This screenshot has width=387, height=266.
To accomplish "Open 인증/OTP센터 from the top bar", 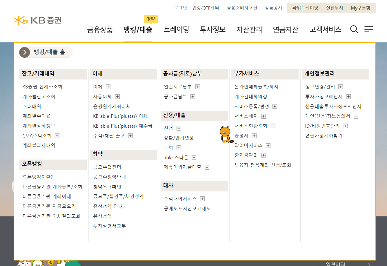I will point(206,8).
